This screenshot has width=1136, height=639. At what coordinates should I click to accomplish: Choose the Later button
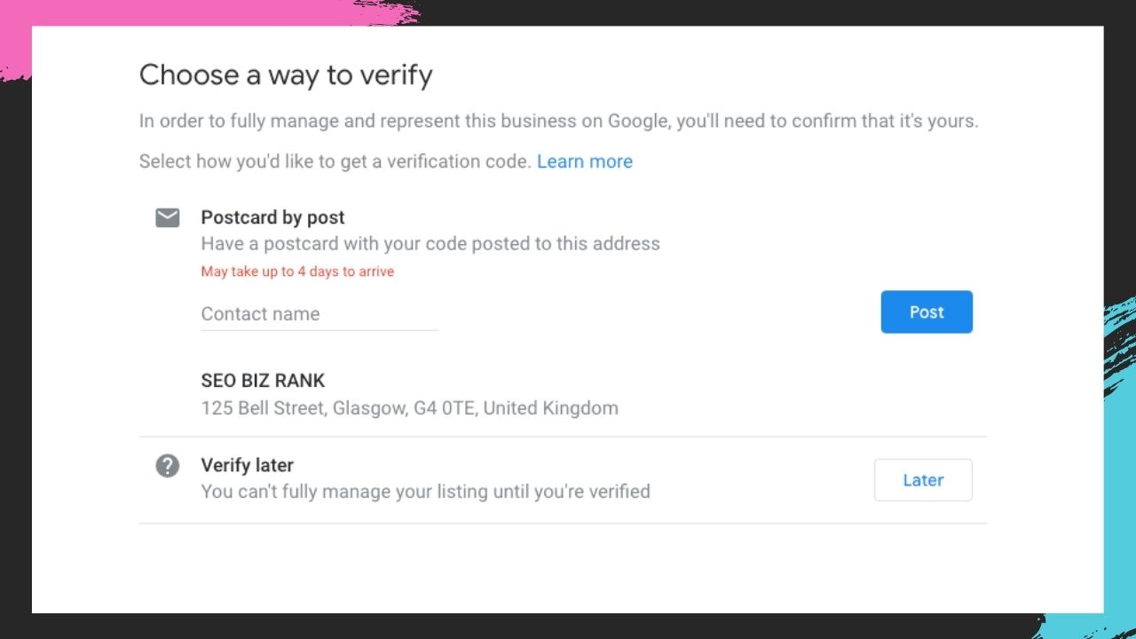(x=923, y=480)
